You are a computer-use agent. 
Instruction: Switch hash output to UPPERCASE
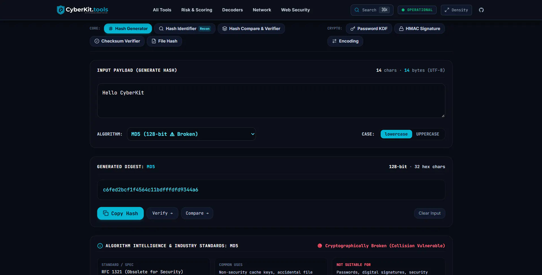pyautogui.click(x=427, y=134)
